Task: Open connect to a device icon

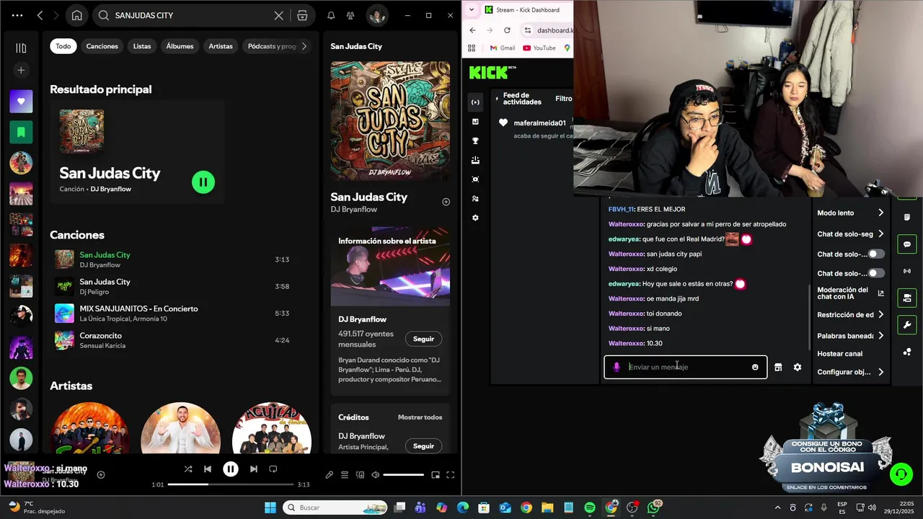Action: [x=360, y=475]
